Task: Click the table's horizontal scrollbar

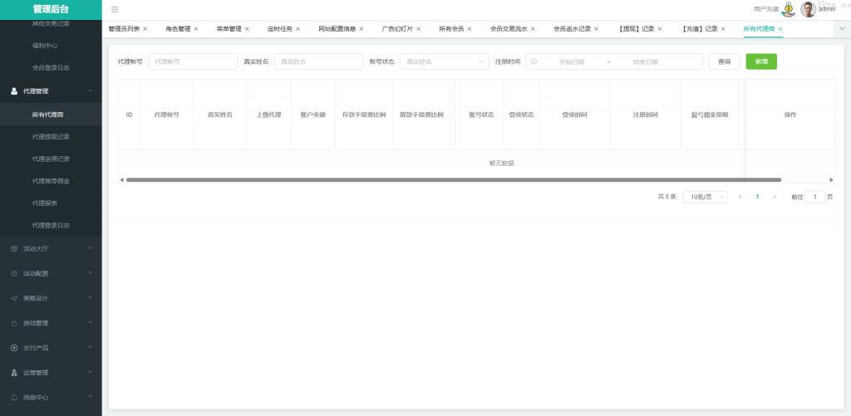Action: click(x=453, y=179)
